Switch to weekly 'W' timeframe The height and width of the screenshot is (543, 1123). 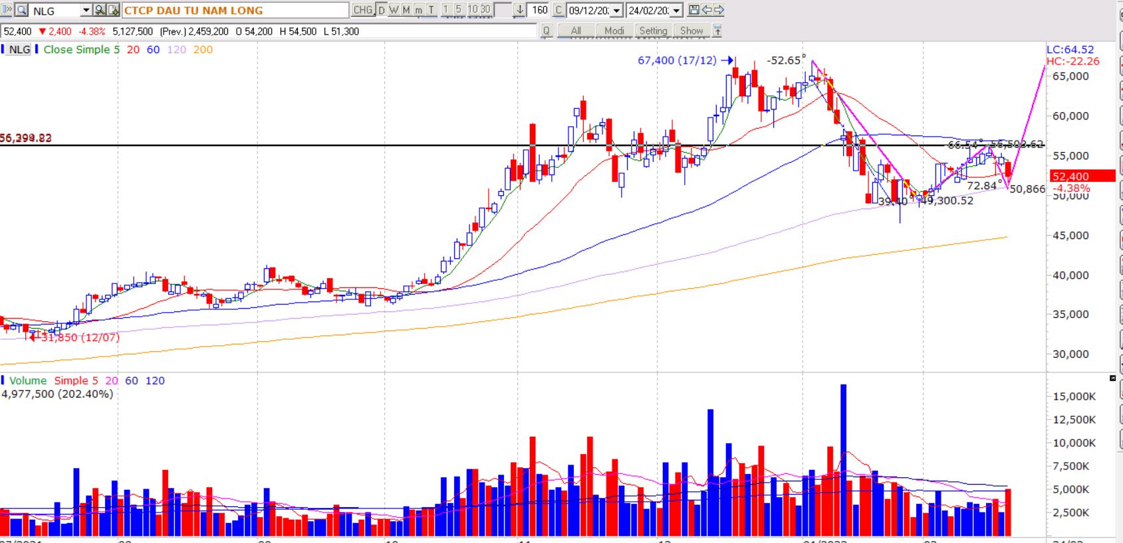pyautogui.click(x=394, y=10)
